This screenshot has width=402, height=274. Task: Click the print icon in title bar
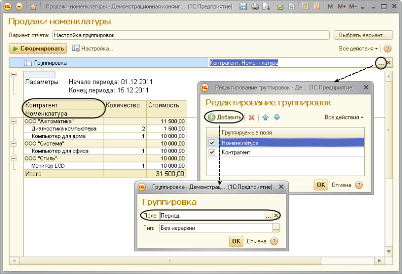coord(255,7)
